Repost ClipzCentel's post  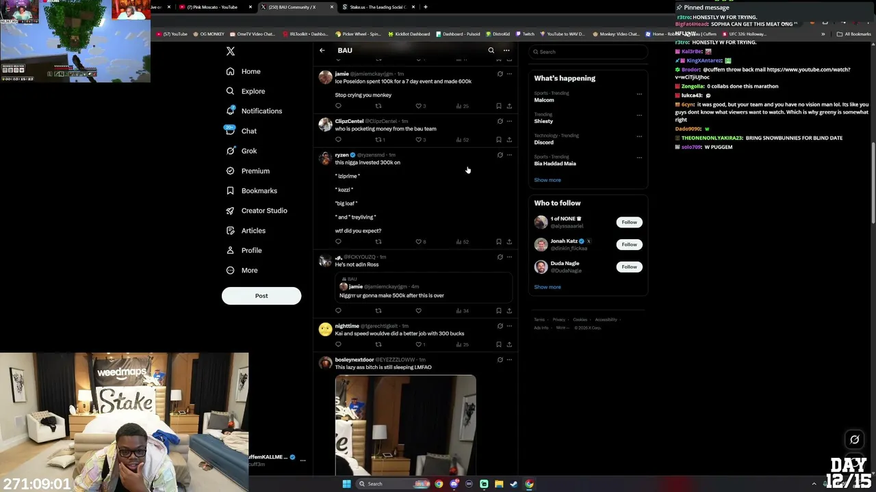coord(378,139)
